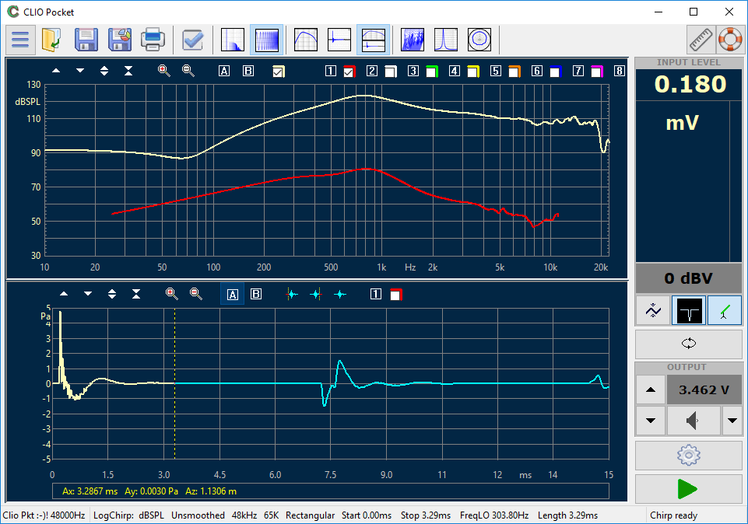Select the LogChirp sweep measurement icon

click(x=267, y=40)
